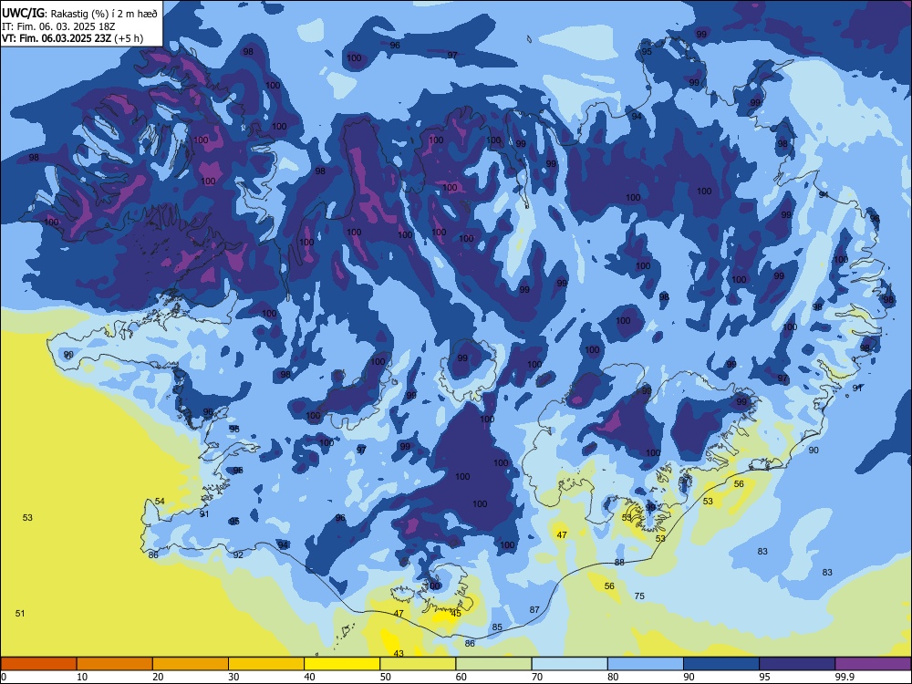Select the 'IT: Fim. 06. 03. 2025 18Z' line
912x684 pixels.
pos(58,26)
